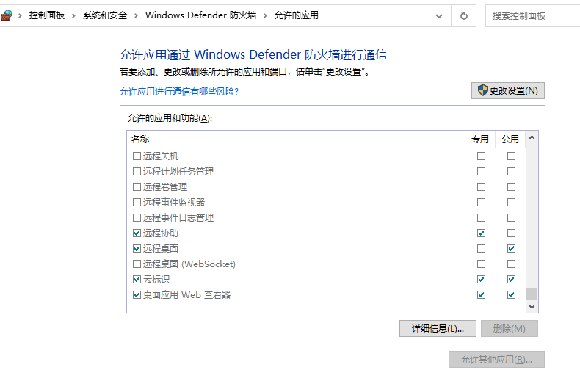This screenshot has width=580, height=381.
Task: Select the 远程事件监视器 row text
Action: point(174,203)
